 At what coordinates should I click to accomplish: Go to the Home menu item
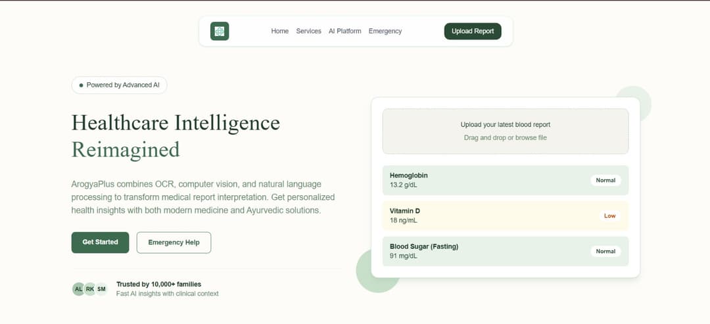279,31
